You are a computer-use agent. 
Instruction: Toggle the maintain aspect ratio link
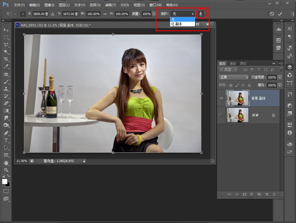click(105, 14)
